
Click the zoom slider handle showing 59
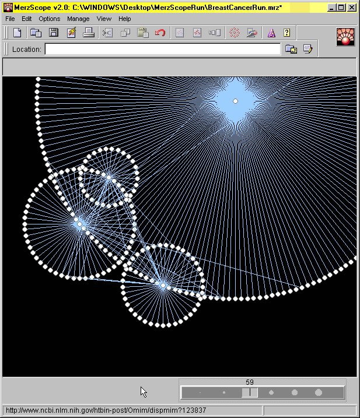[x=250, y=392]
